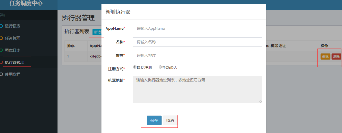Click the red 删除 button in table row
The height and width of the screenshot is (133, 342).
[x=336, y=56]
